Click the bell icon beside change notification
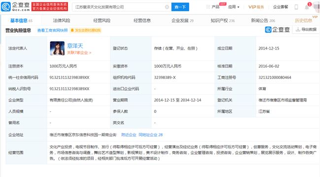 (x=72, y=30)
